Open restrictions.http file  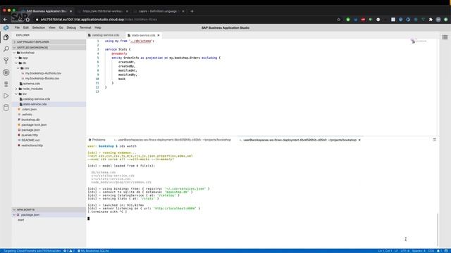[32, 145]
